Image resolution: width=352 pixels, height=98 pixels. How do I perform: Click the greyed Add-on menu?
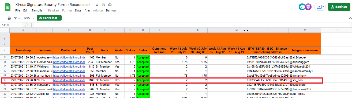98,10
